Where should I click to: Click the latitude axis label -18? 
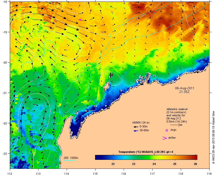(4, 2)
